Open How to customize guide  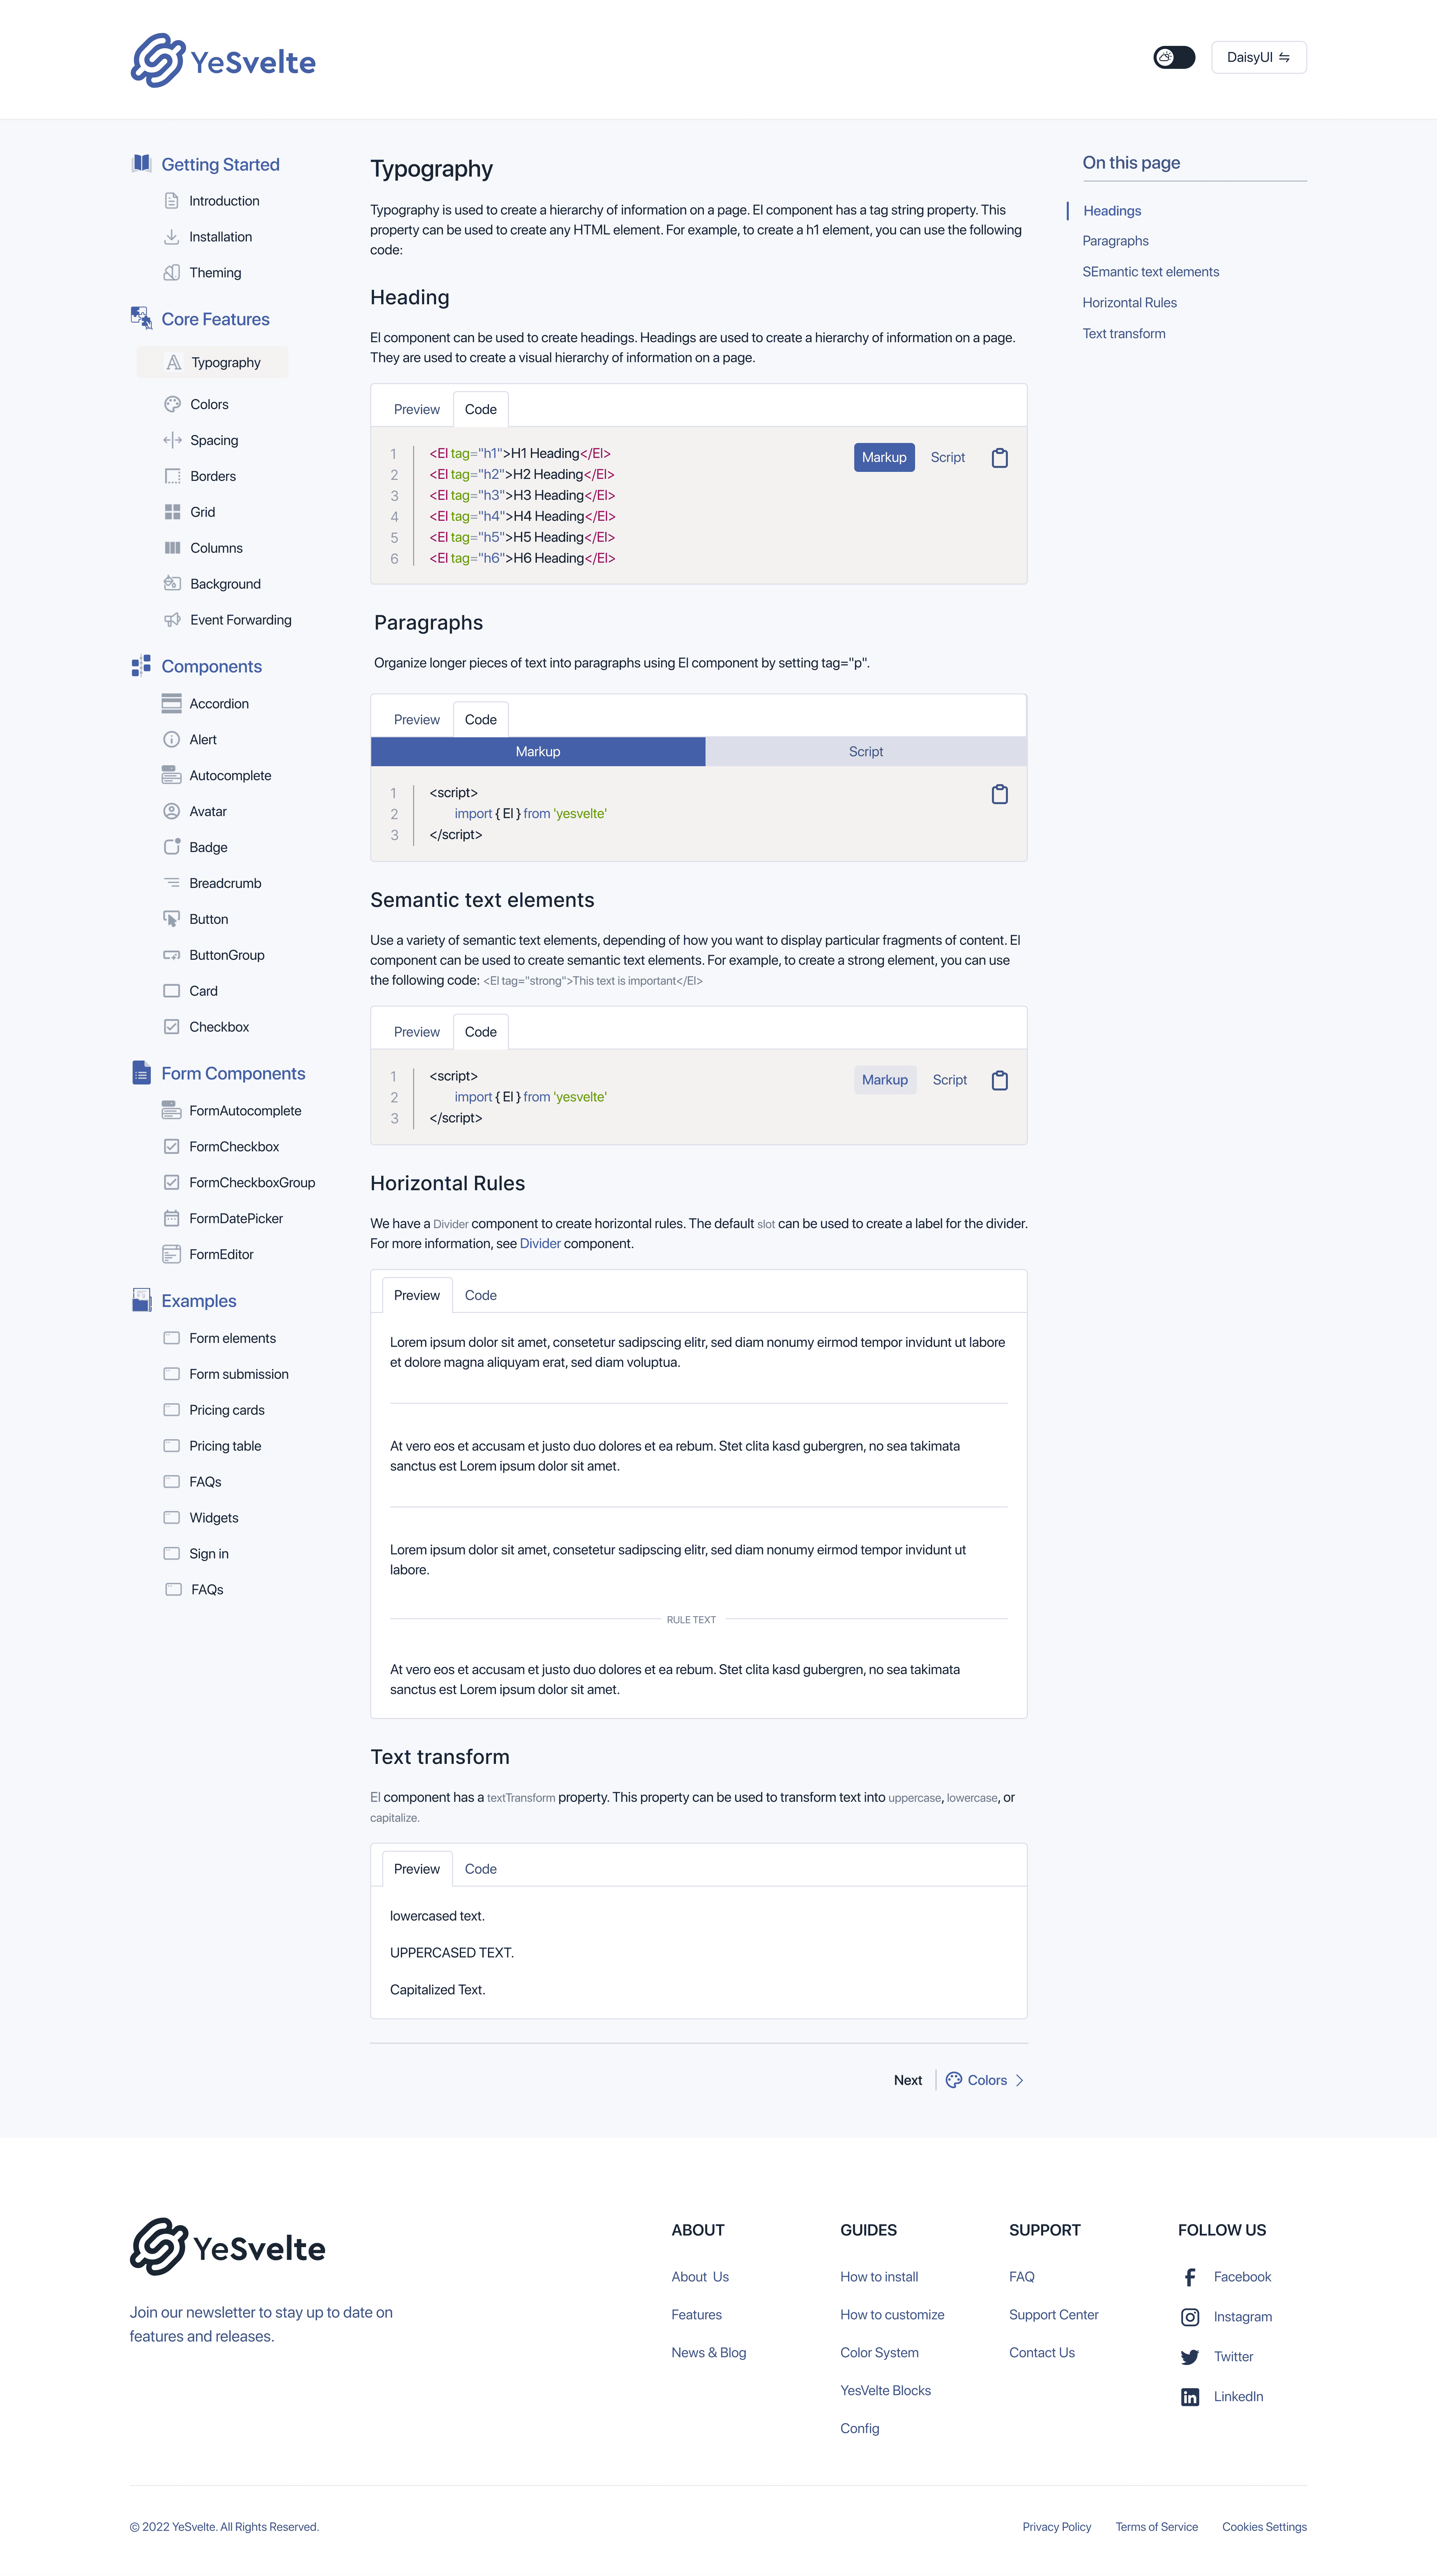coord(892,2315)
